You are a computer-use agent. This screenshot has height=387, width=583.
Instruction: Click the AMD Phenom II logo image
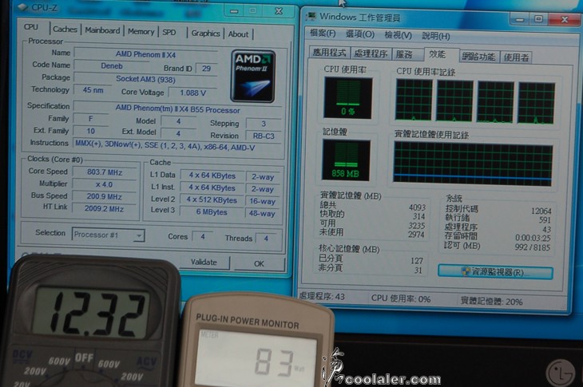point(253,77)
